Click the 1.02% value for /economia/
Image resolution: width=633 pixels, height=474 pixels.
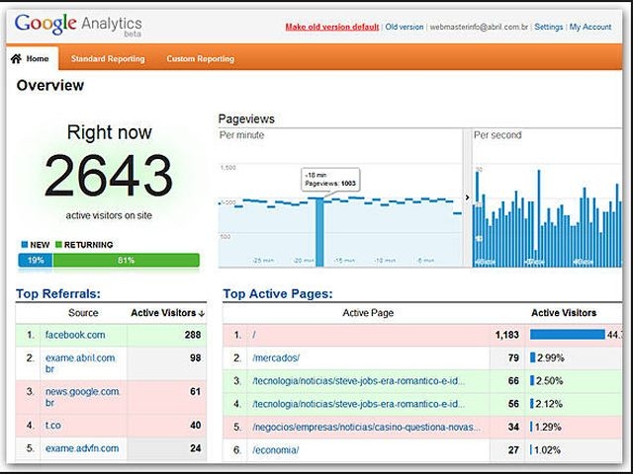click(547, 450)
